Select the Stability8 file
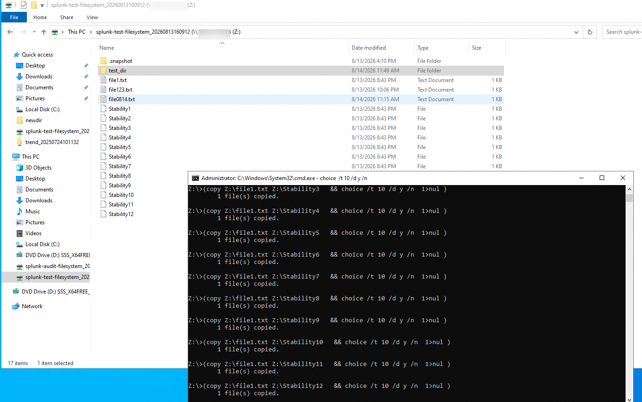 (x=119, y=176)
